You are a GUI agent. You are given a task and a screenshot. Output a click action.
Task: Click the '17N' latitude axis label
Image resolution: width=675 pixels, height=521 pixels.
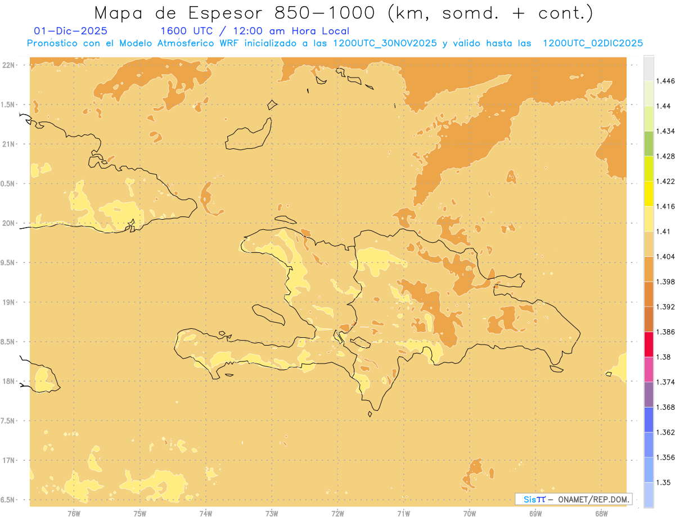click(8, 460)
